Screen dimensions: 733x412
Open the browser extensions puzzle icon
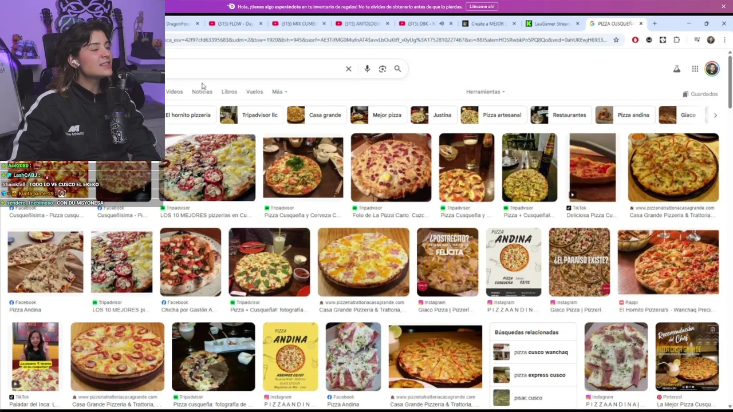point(676,40)
